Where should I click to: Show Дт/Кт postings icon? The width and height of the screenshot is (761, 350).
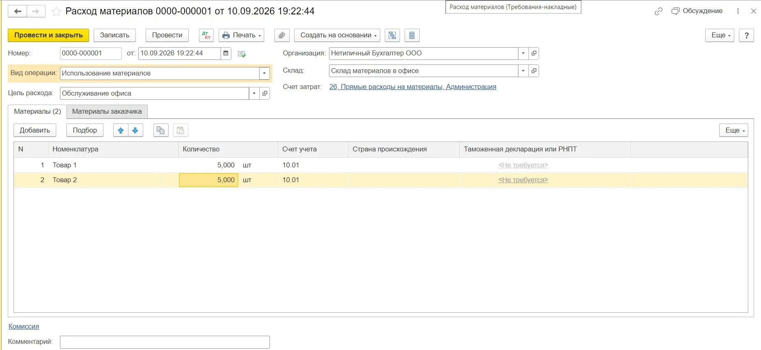pyautogui.click(x=206, y=35)
